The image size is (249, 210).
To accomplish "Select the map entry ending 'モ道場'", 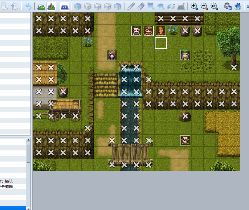I will (x=6, y=187).
